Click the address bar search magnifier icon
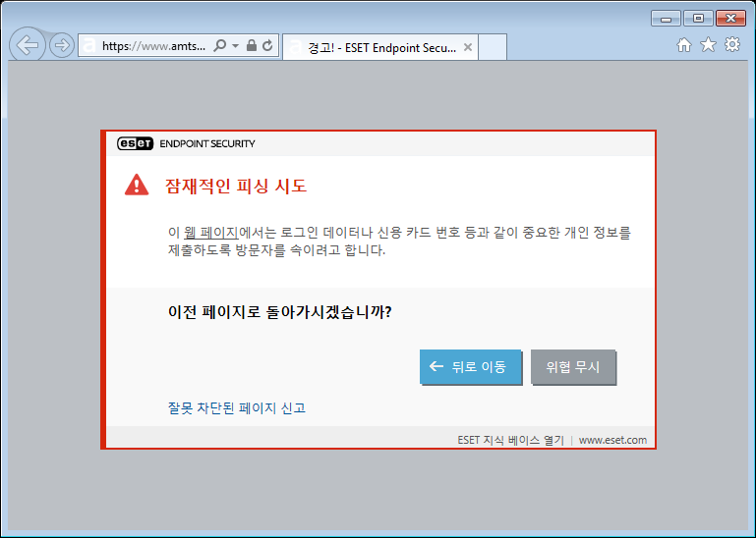Image resolution: width=756 pixels, height=538 pixels. click(x=219, y=46)
